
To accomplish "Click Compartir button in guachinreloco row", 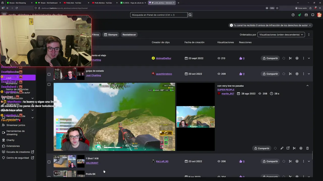I will (270, 74).
